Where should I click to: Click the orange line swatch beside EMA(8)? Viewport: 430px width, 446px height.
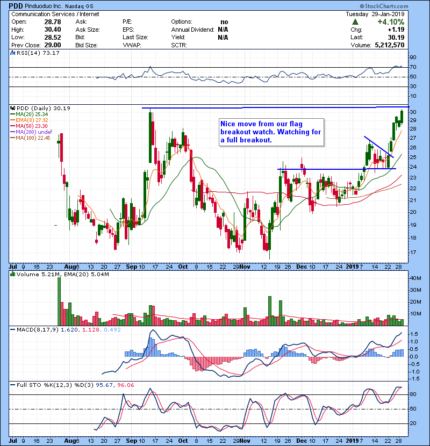(12, 120)
